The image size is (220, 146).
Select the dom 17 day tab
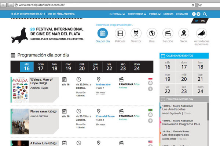[x=41, y=67]
